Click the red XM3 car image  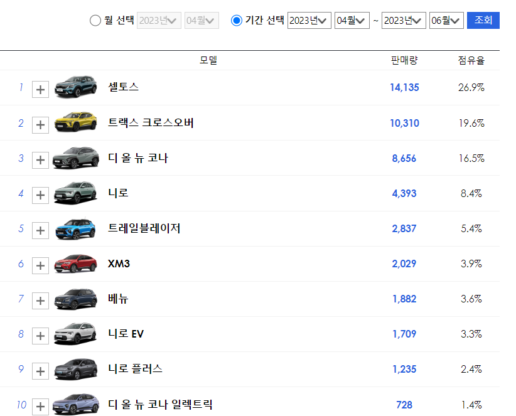76,264
